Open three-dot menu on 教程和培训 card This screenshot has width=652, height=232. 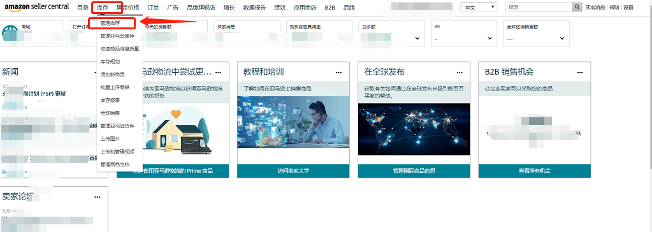[338, 73]
